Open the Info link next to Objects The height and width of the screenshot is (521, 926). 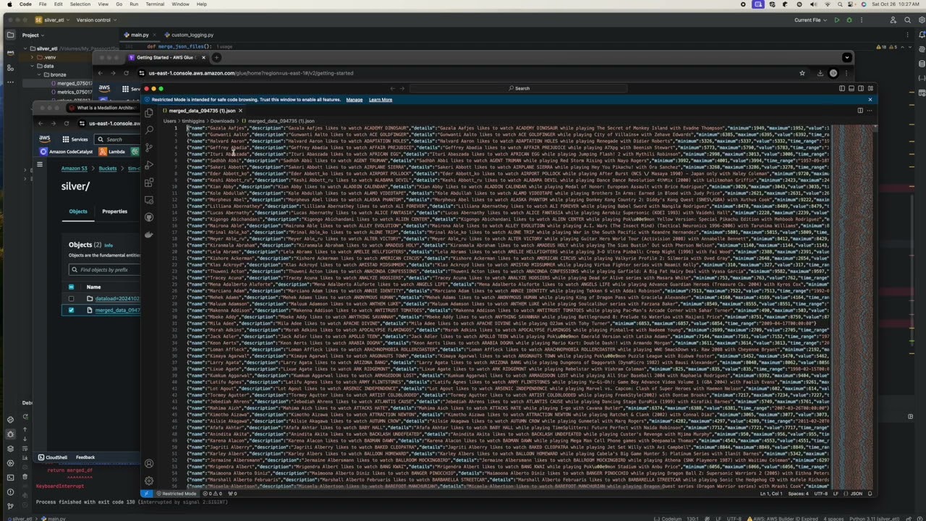click(109, 245)
